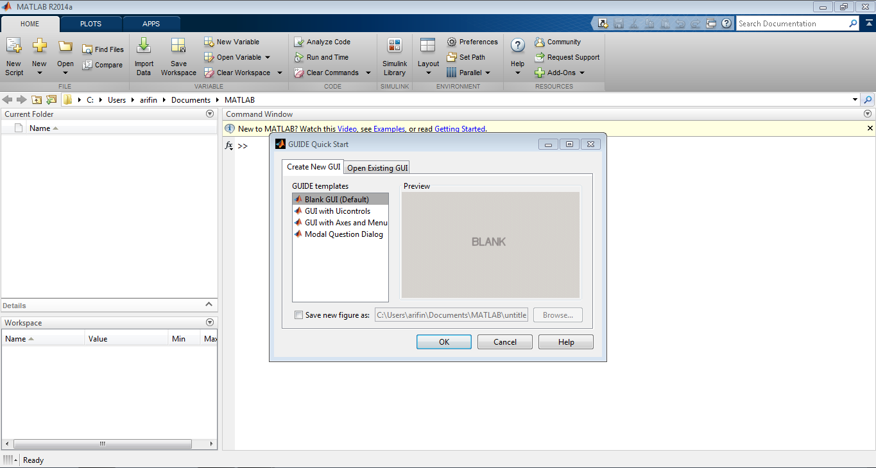Go back using the left arrow in address bar

tap(8, 100)
